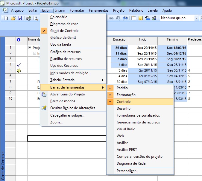Open Print Preview magnifier icon
The height and width of the screenshot is (181, 202).
tap(36, 18)
